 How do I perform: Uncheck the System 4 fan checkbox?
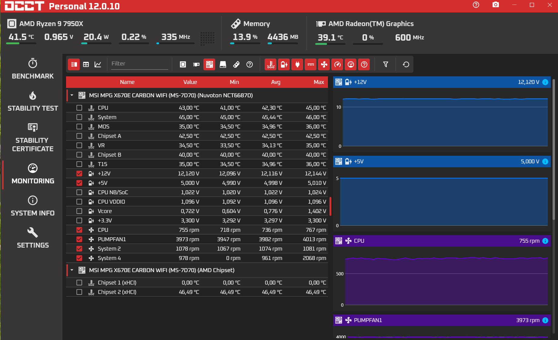(79, 258)
